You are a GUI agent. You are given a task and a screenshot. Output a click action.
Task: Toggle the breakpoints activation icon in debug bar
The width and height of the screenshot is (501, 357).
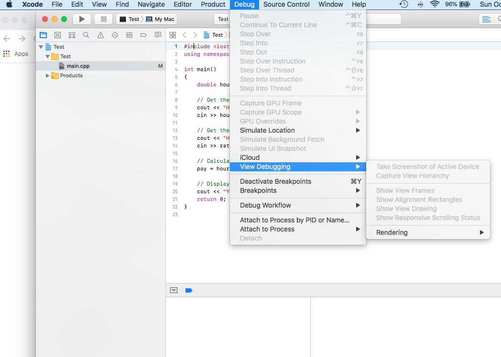(x=189, y=290)
